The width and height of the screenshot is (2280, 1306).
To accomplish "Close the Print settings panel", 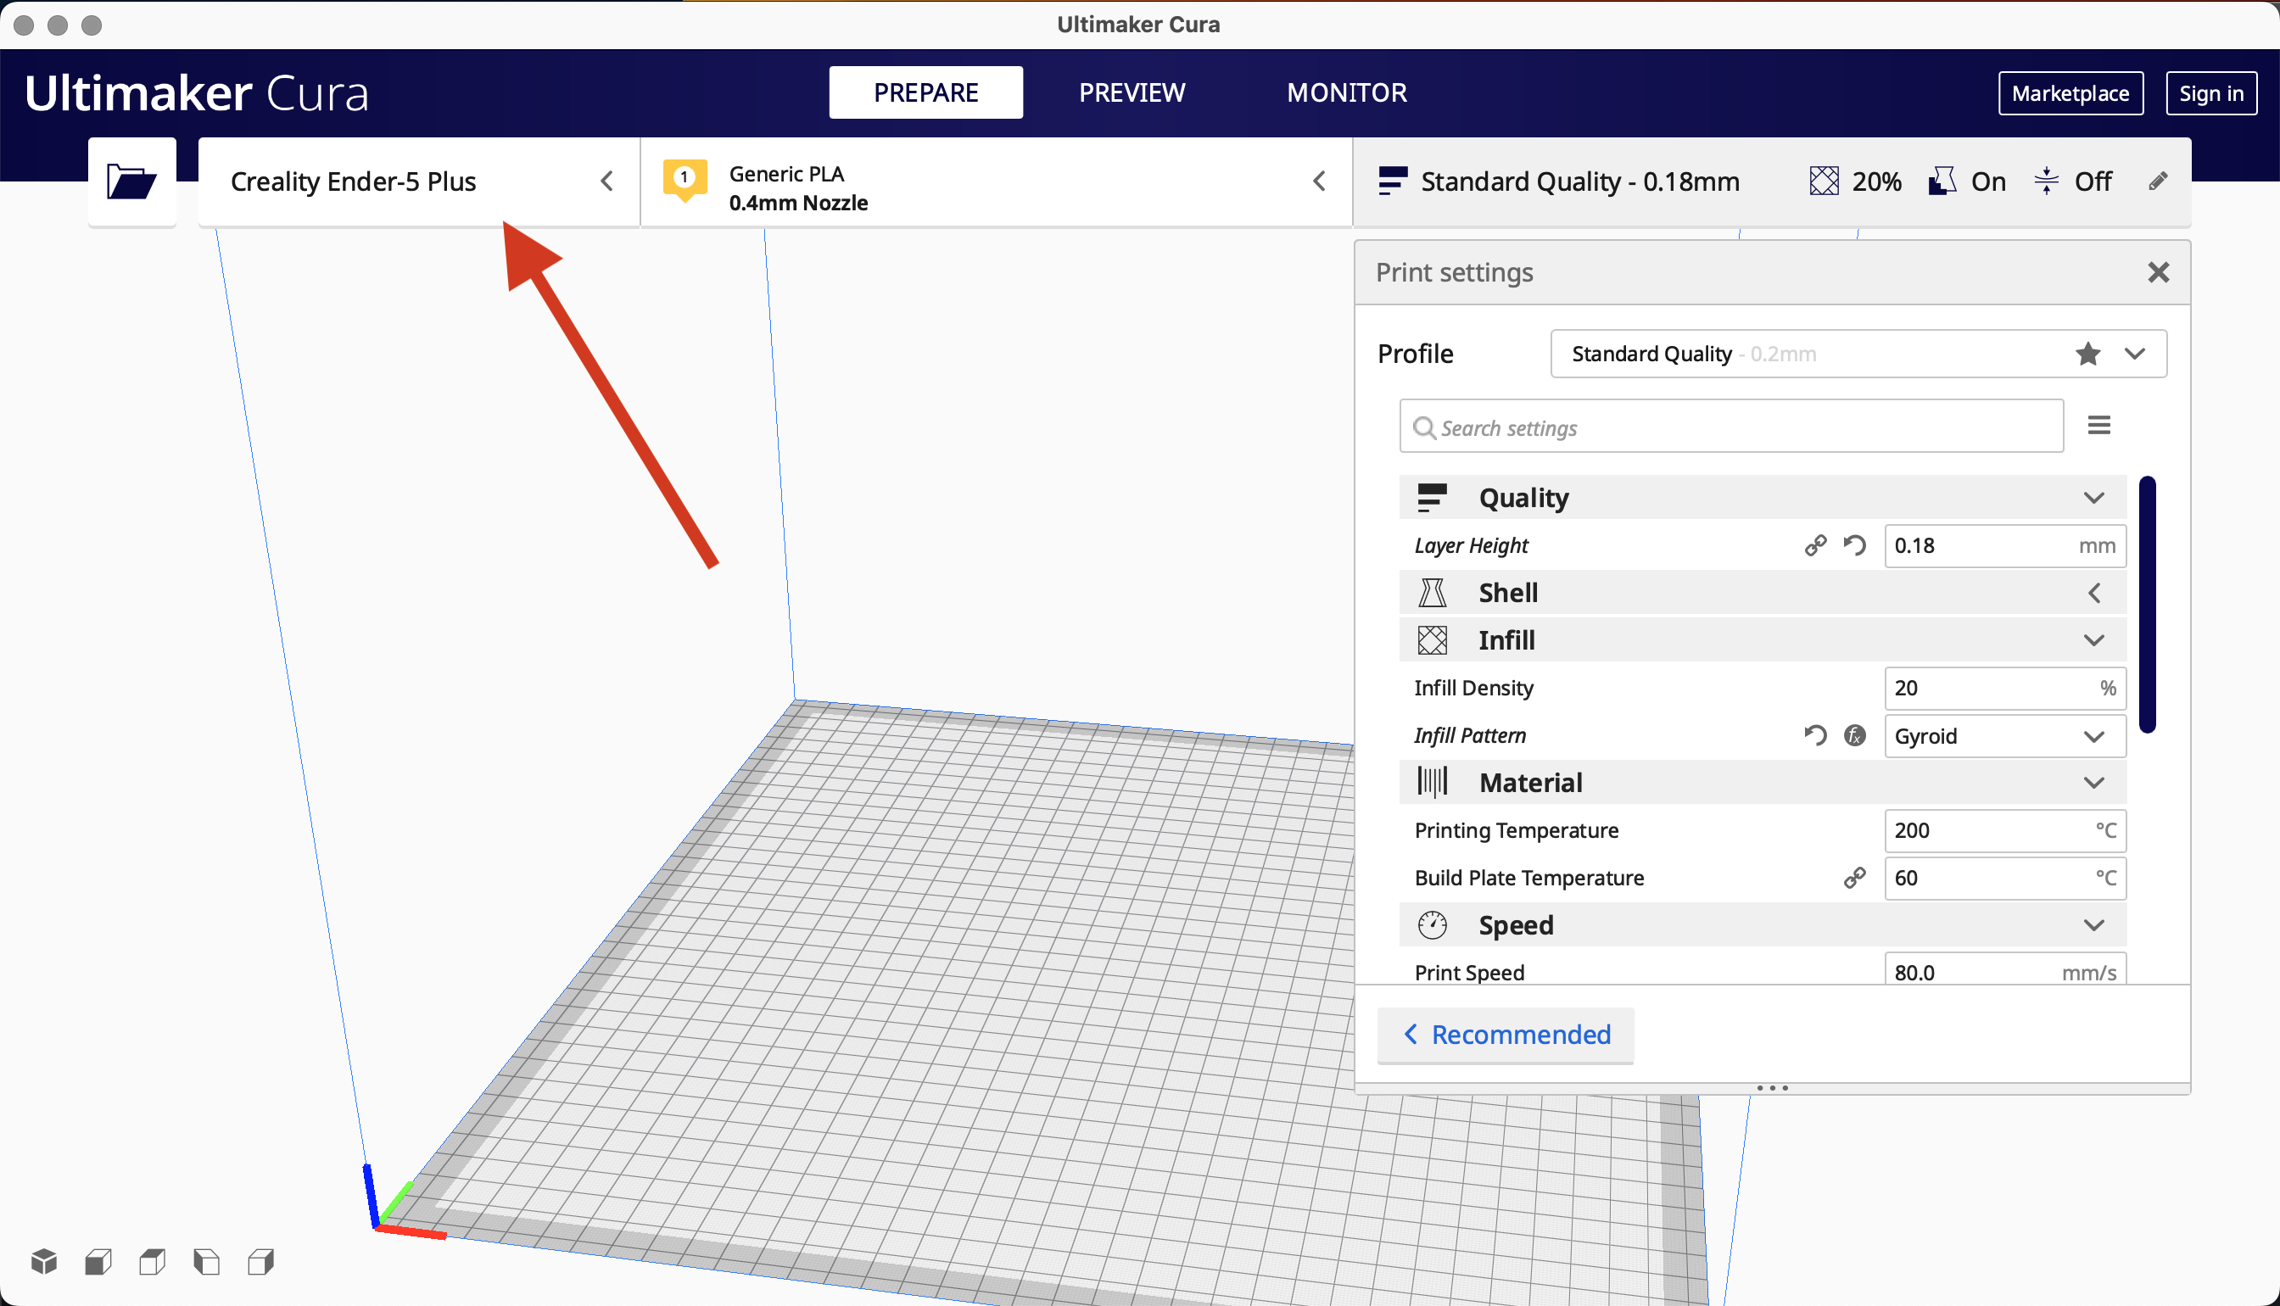I will (2158, 271).
